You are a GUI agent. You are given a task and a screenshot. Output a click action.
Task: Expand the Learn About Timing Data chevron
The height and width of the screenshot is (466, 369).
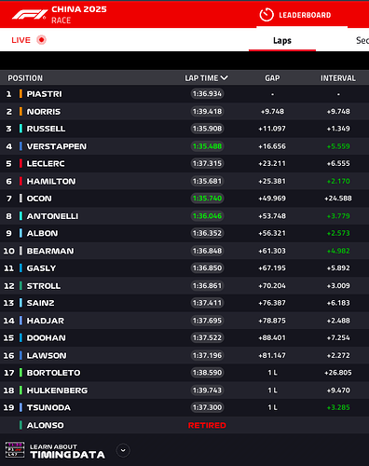[123, 450]
